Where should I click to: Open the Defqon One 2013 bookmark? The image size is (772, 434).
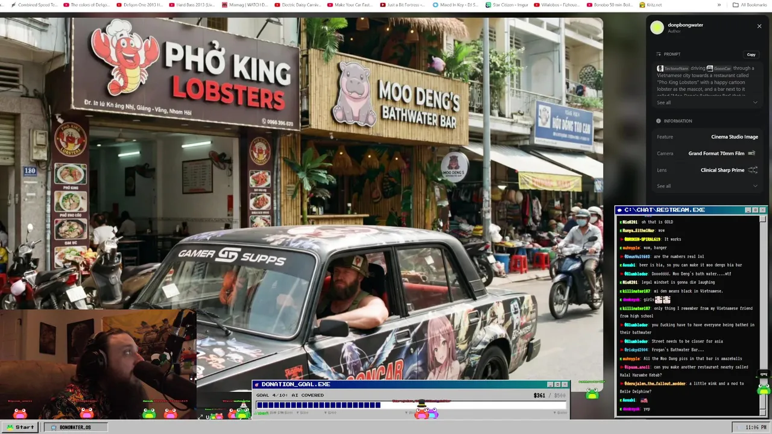tap(139, 5)
